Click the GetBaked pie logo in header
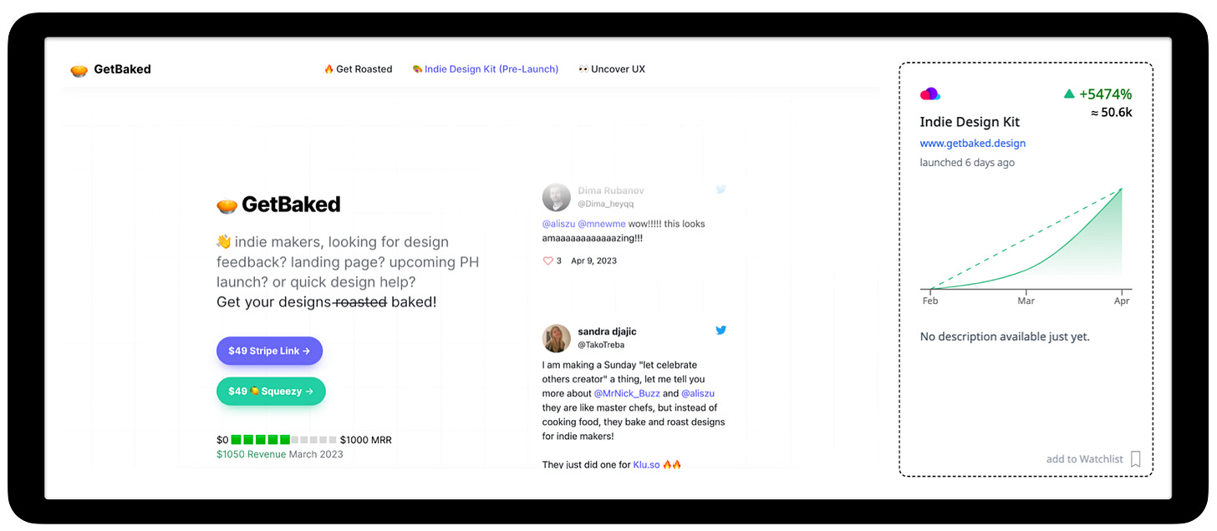 pyautogui.click(x=79, y=70)
